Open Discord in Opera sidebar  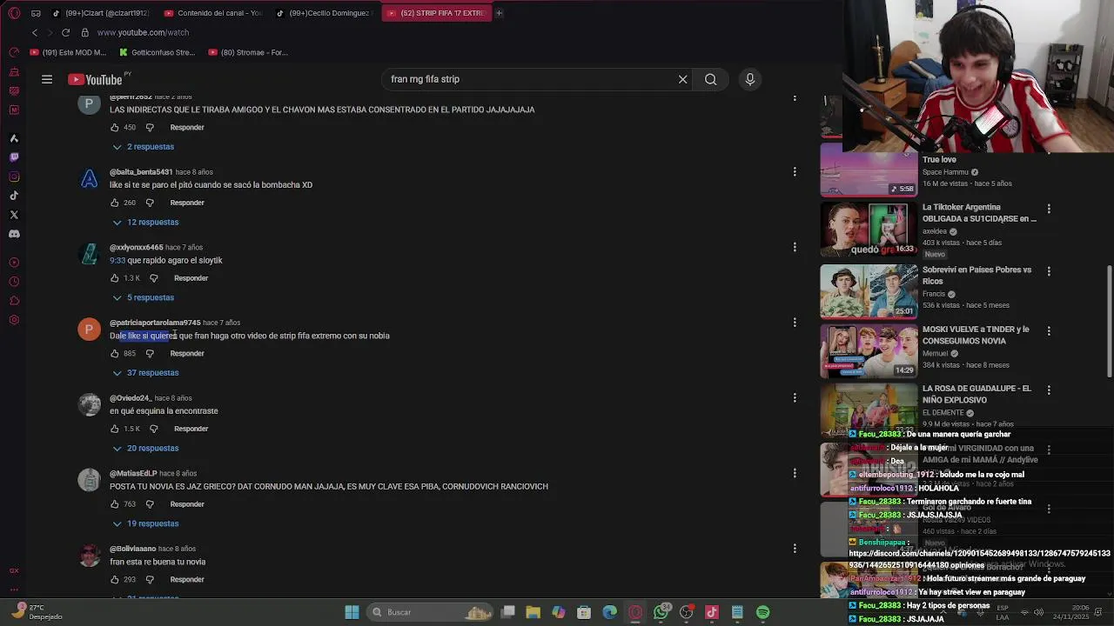click(14, 234)
